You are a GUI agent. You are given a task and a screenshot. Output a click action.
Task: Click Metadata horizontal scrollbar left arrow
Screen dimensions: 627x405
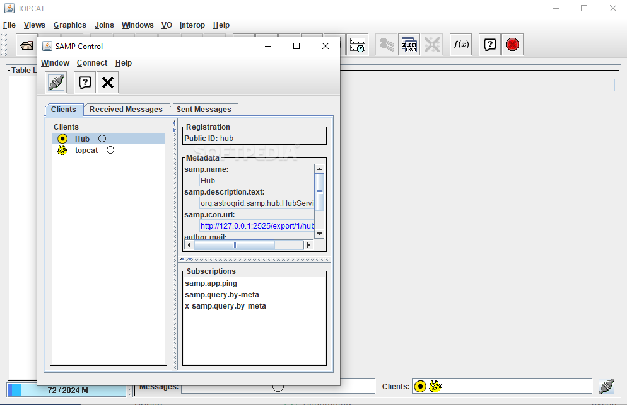pos(189,245)
